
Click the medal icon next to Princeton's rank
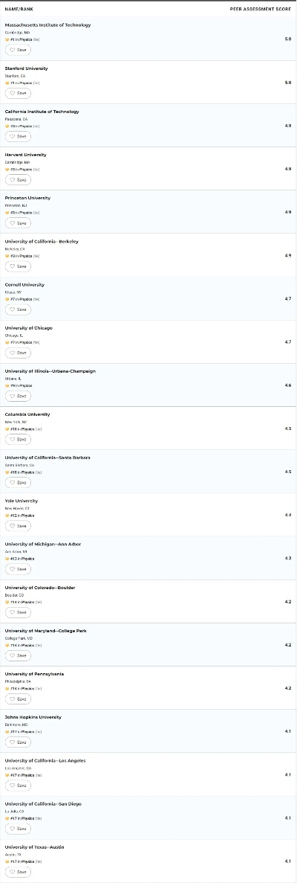click(7, 213)
